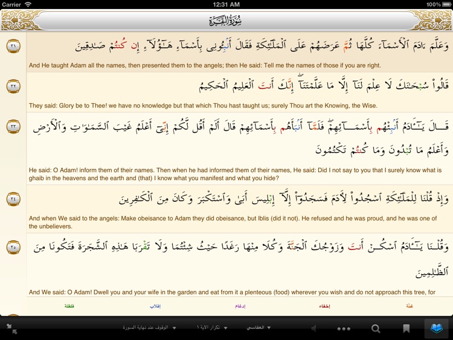Select the translation 'And He taught Adam all the names'
Viewport: 453px width, 340px height.
(205, 66)
